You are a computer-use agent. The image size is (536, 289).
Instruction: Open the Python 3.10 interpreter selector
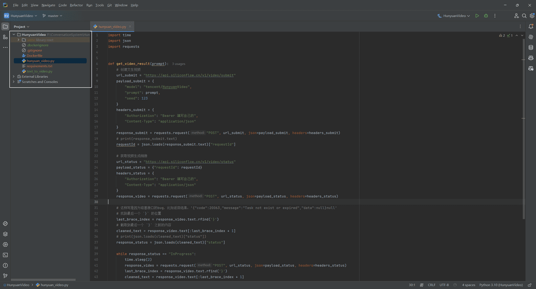click(x=501, y=285)
